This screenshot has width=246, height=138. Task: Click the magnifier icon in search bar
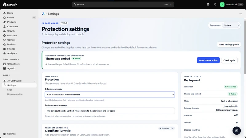coord(75,5)
